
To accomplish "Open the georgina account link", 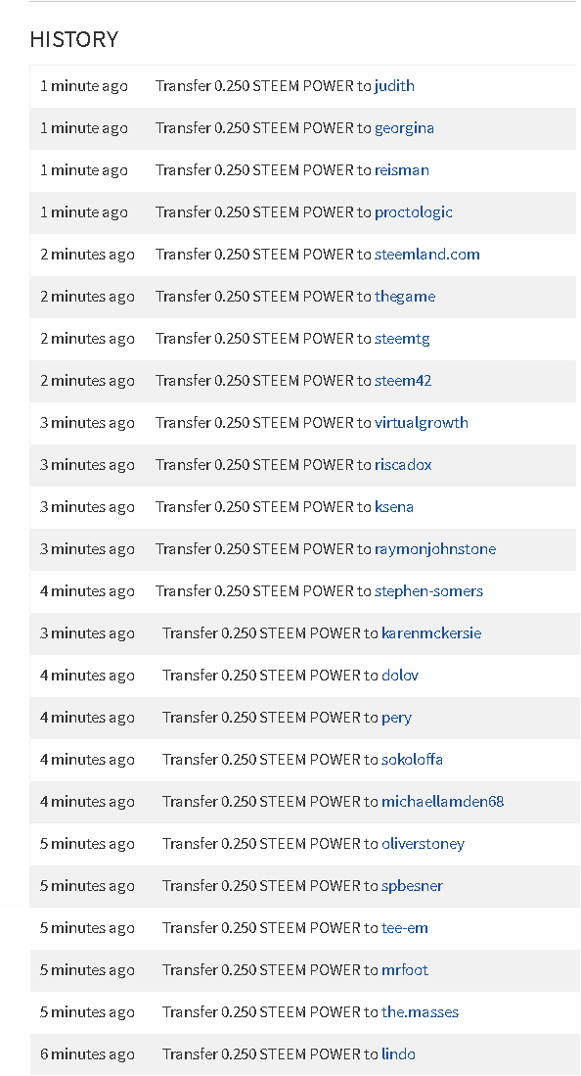I will [404, 128].
